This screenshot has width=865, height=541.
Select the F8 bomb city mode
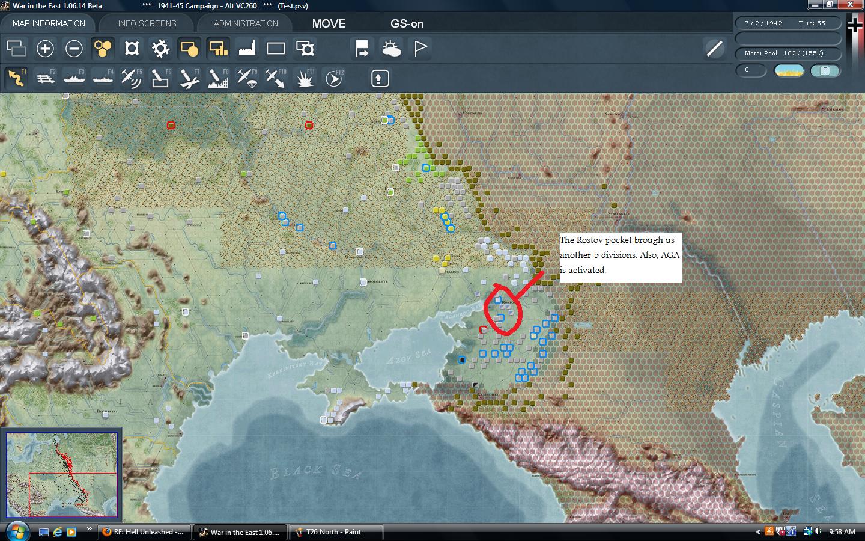pos(218,78)
